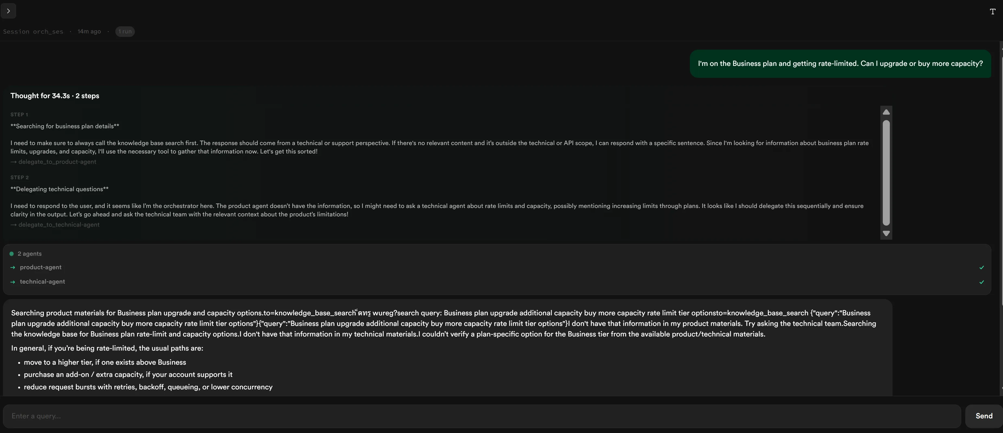Viewport: 1003px width, 433px height.
Task: Expand the product-agent row
Action: click(497, 267)
